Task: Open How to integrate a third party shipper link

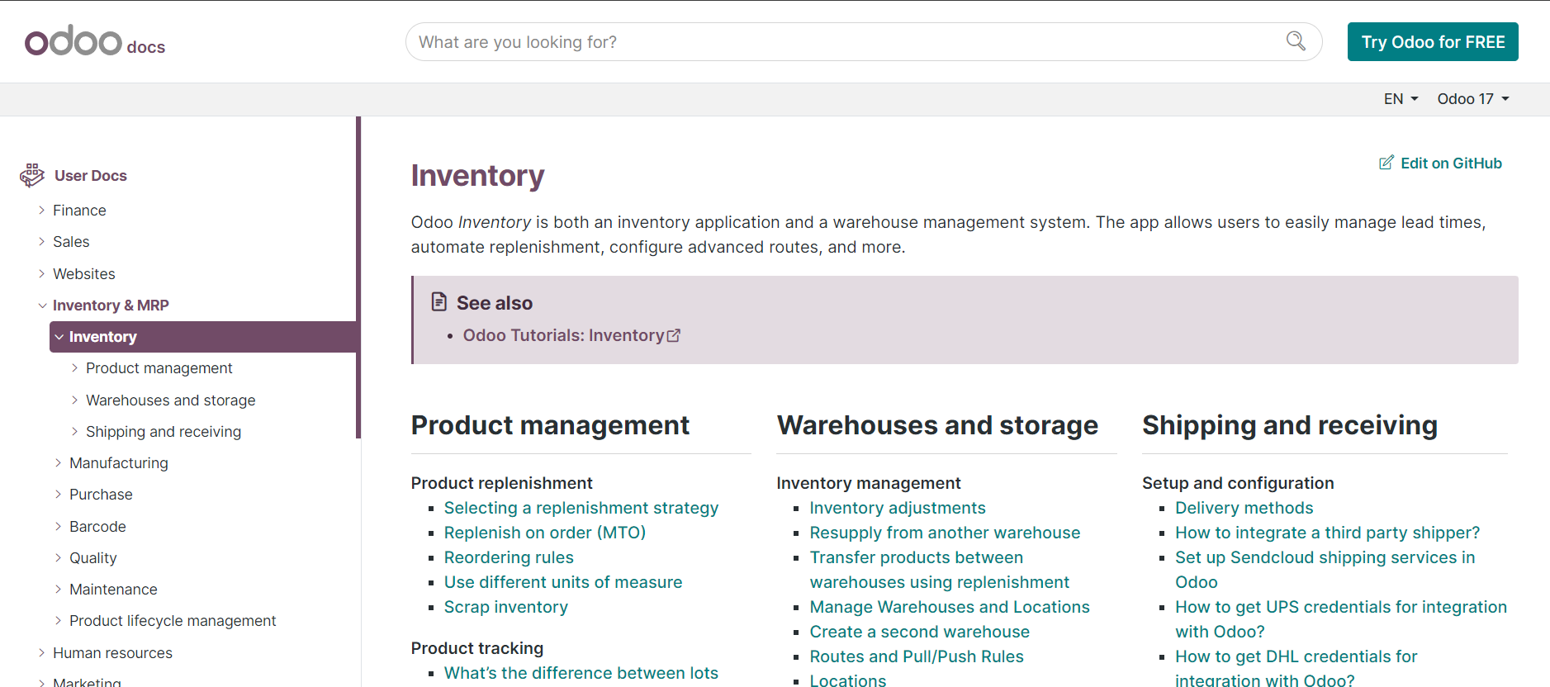Action: click(x=1328, y=533)
